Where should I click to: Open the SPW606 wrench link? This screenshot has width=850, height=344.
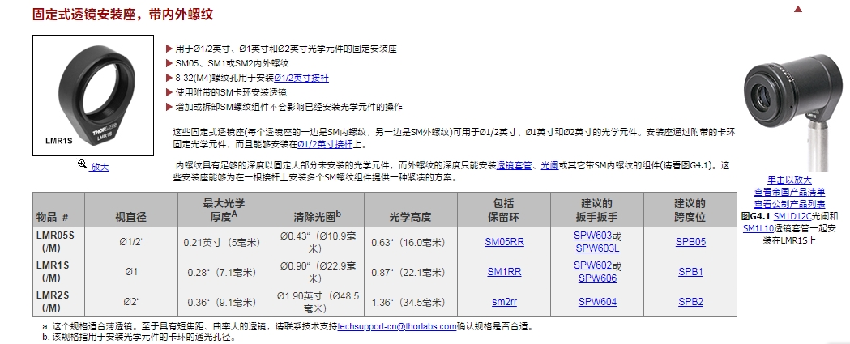pos(597,278)
